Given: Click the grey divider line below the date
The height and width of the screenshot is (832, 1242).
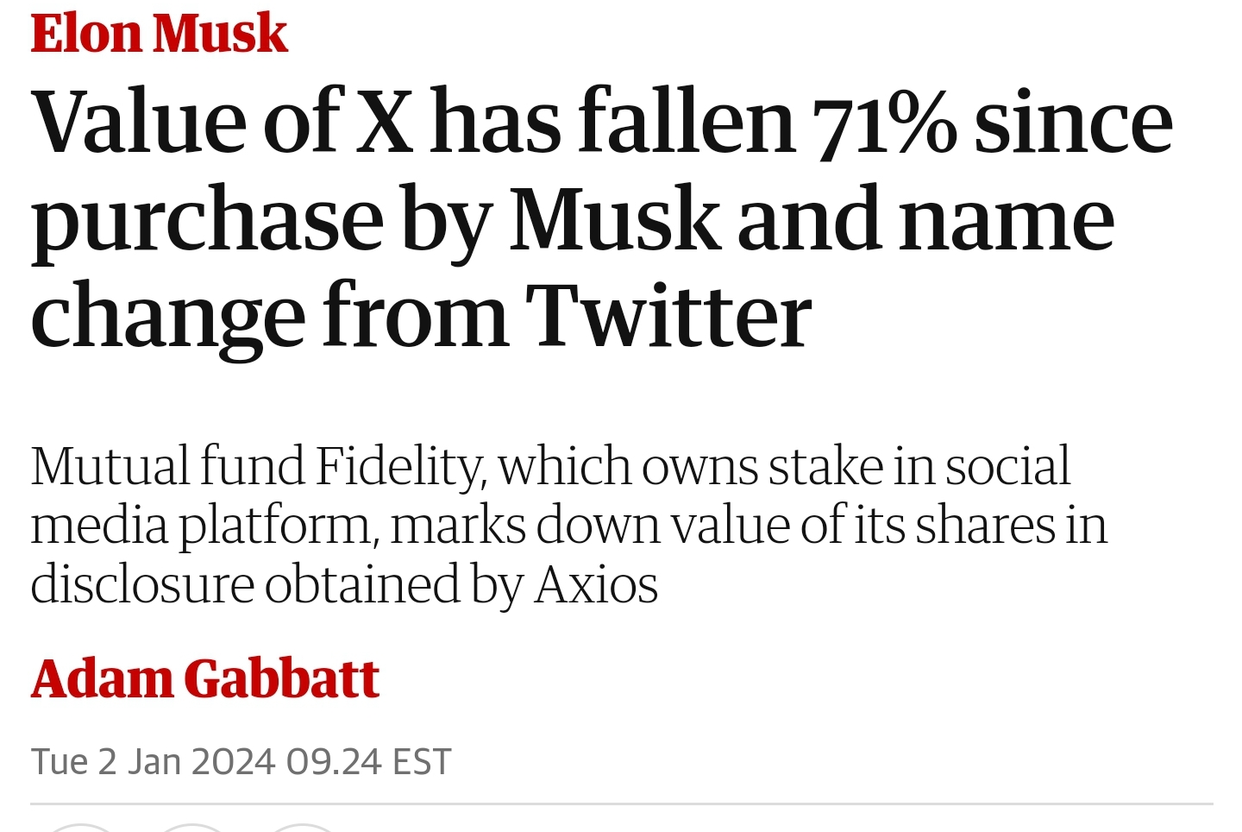Looking at the screenshot, I should 621,804.
